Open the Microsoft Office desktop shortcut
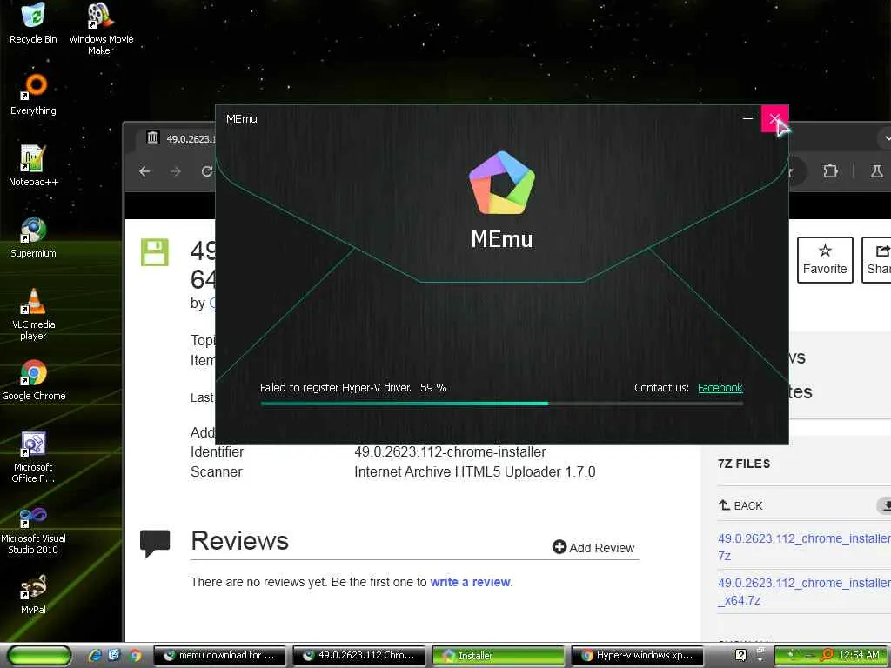Screen dimensions: 891x668 tap(34, 458)
